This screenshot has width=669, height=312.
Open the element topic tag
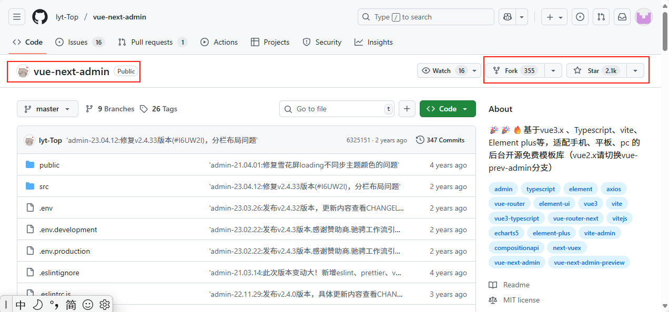click(x=581, y=189)
